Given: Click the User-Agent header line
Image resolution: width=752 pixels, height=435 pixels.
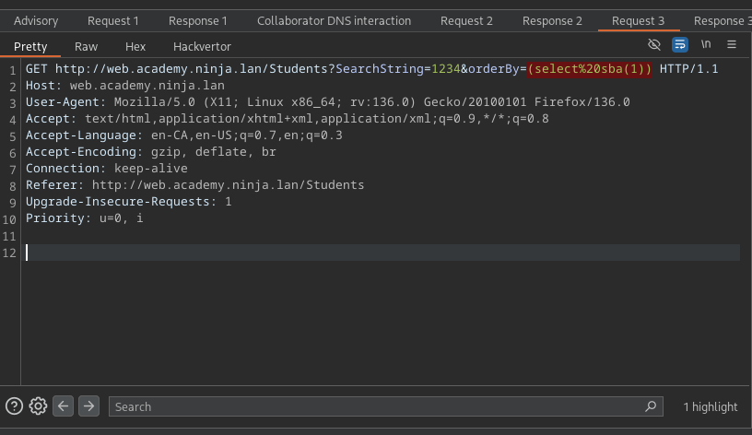Looking at the screenshot, I should coord(327,102).
